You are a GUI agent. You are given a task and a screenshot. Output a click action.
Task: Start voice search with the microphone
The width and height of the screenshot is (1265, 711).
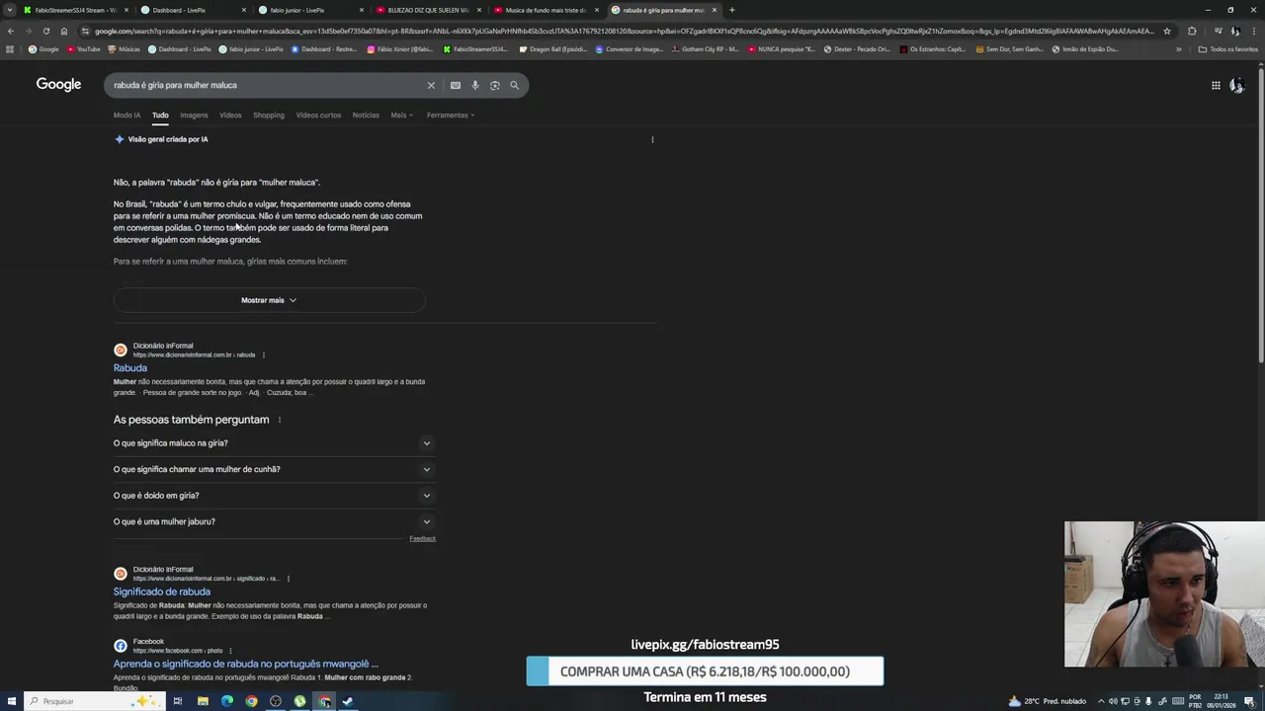click(x=475, y=85)
